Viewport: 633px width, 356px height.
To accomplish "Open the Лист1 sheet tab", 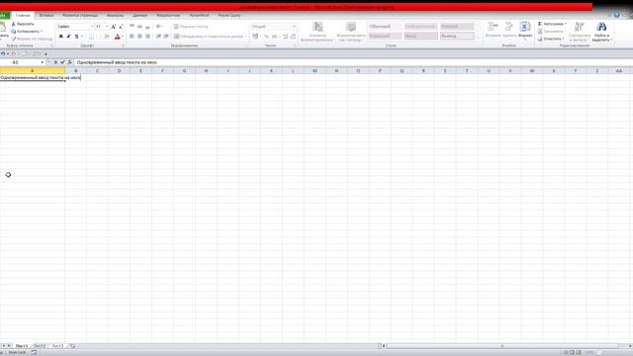I will point(22,346).
